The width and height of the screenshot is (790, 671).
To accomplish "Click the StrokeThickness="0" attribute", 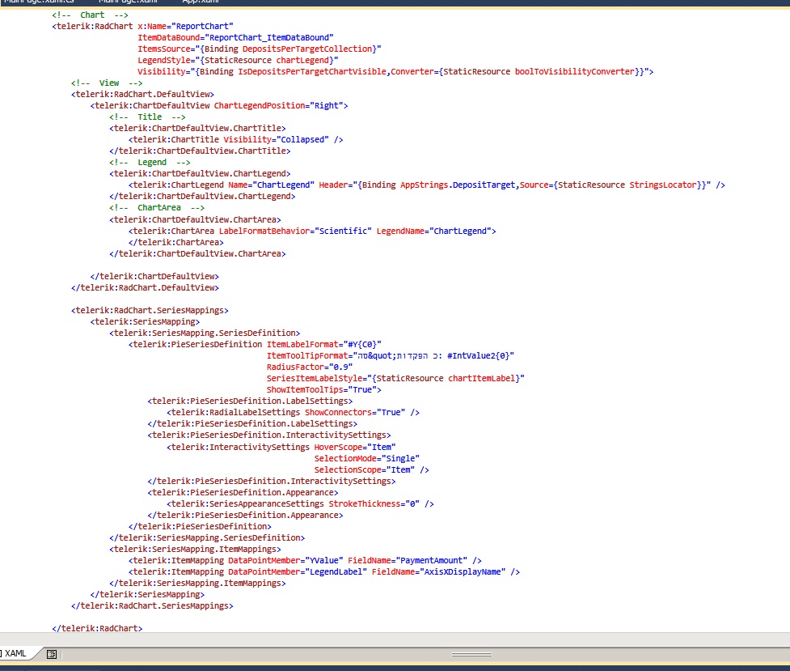I will pos(374,503).
